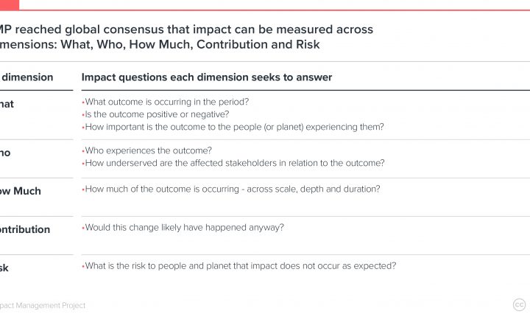The width and height of the screenshot is (530, 317).
Task: Click the 'Who' dimension row label
Action: [5, 153]
